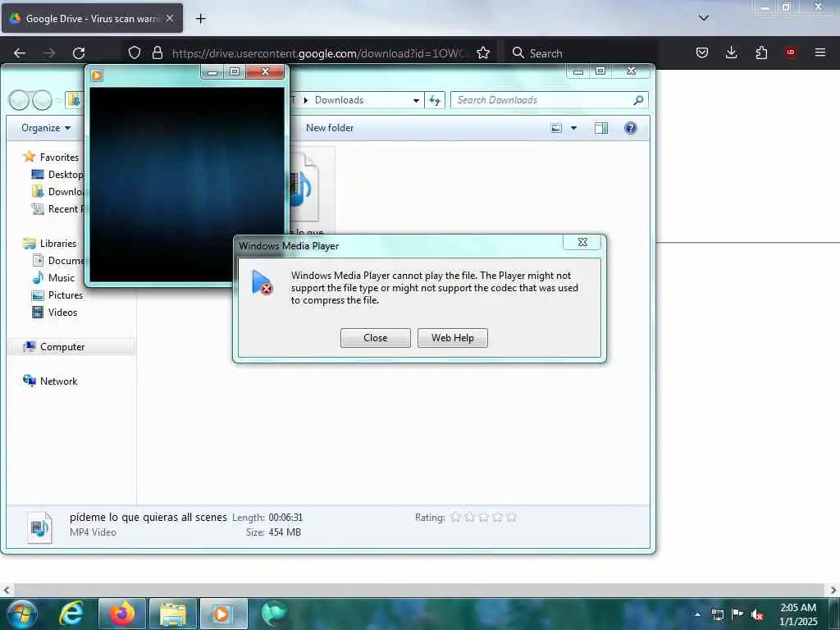The width and height of the screenshot is (840, 630).
Task: Select Recent Places under Favorites
Action: (x=58, y=209)
